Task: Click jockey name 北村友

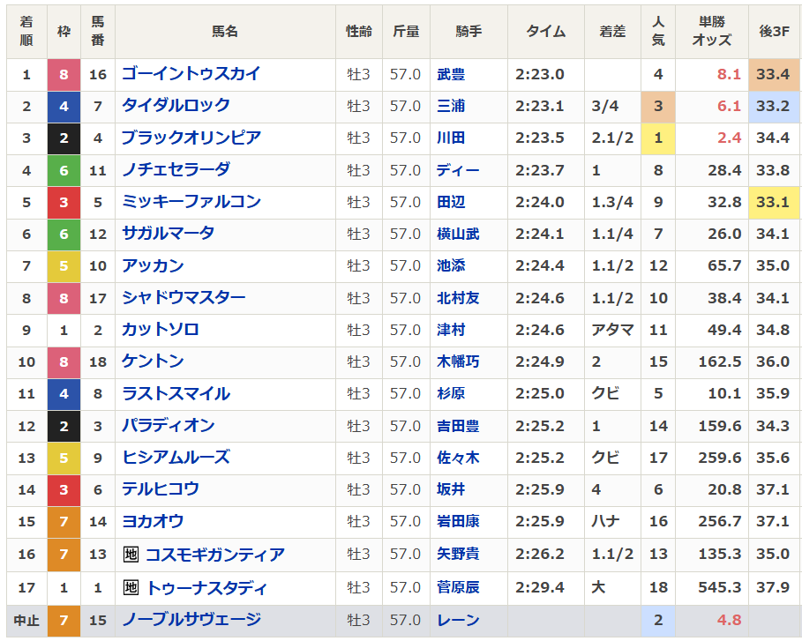Action: click(x=458, y=298)
